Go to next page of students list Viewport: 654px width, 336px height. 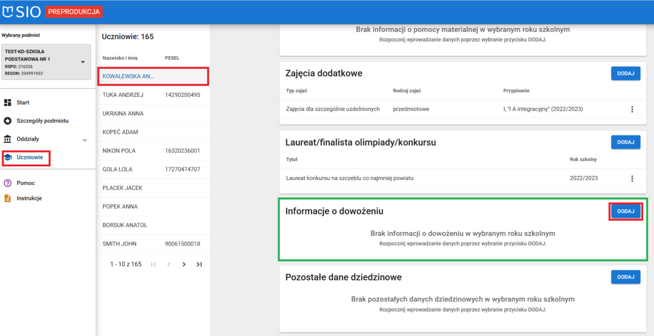(x=184, y=264)
